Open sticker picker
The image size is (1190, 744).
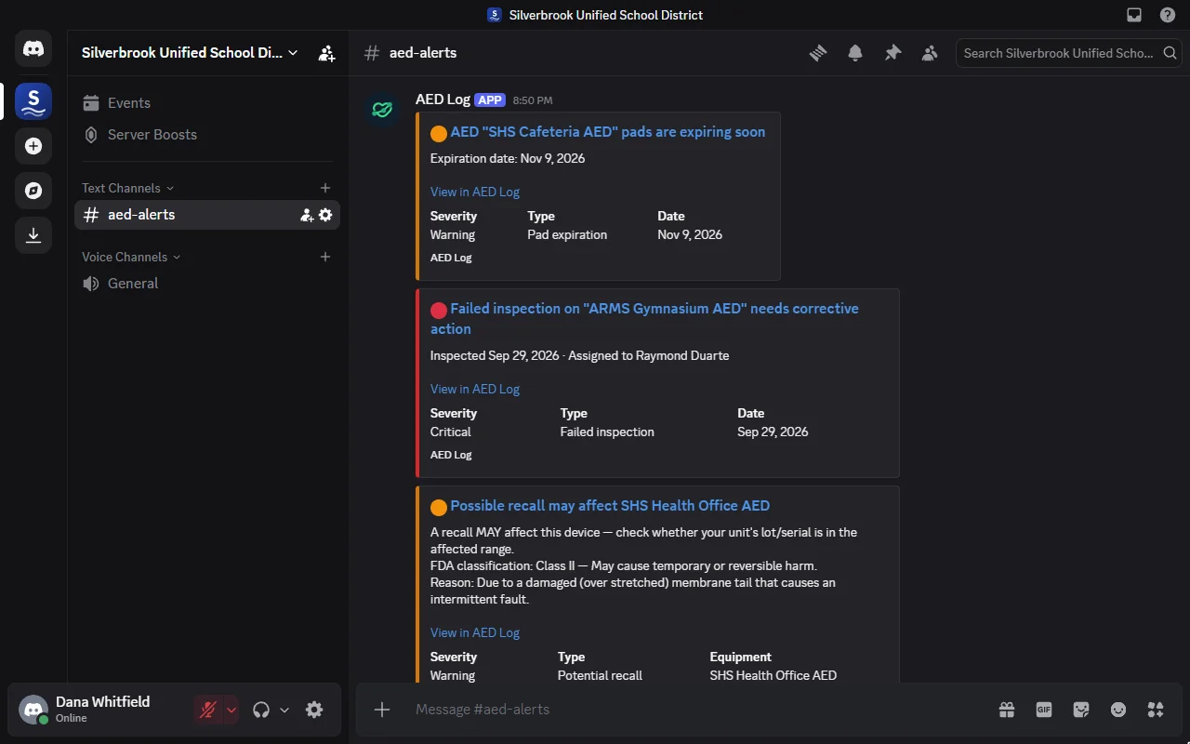(x=1081, y=710)
